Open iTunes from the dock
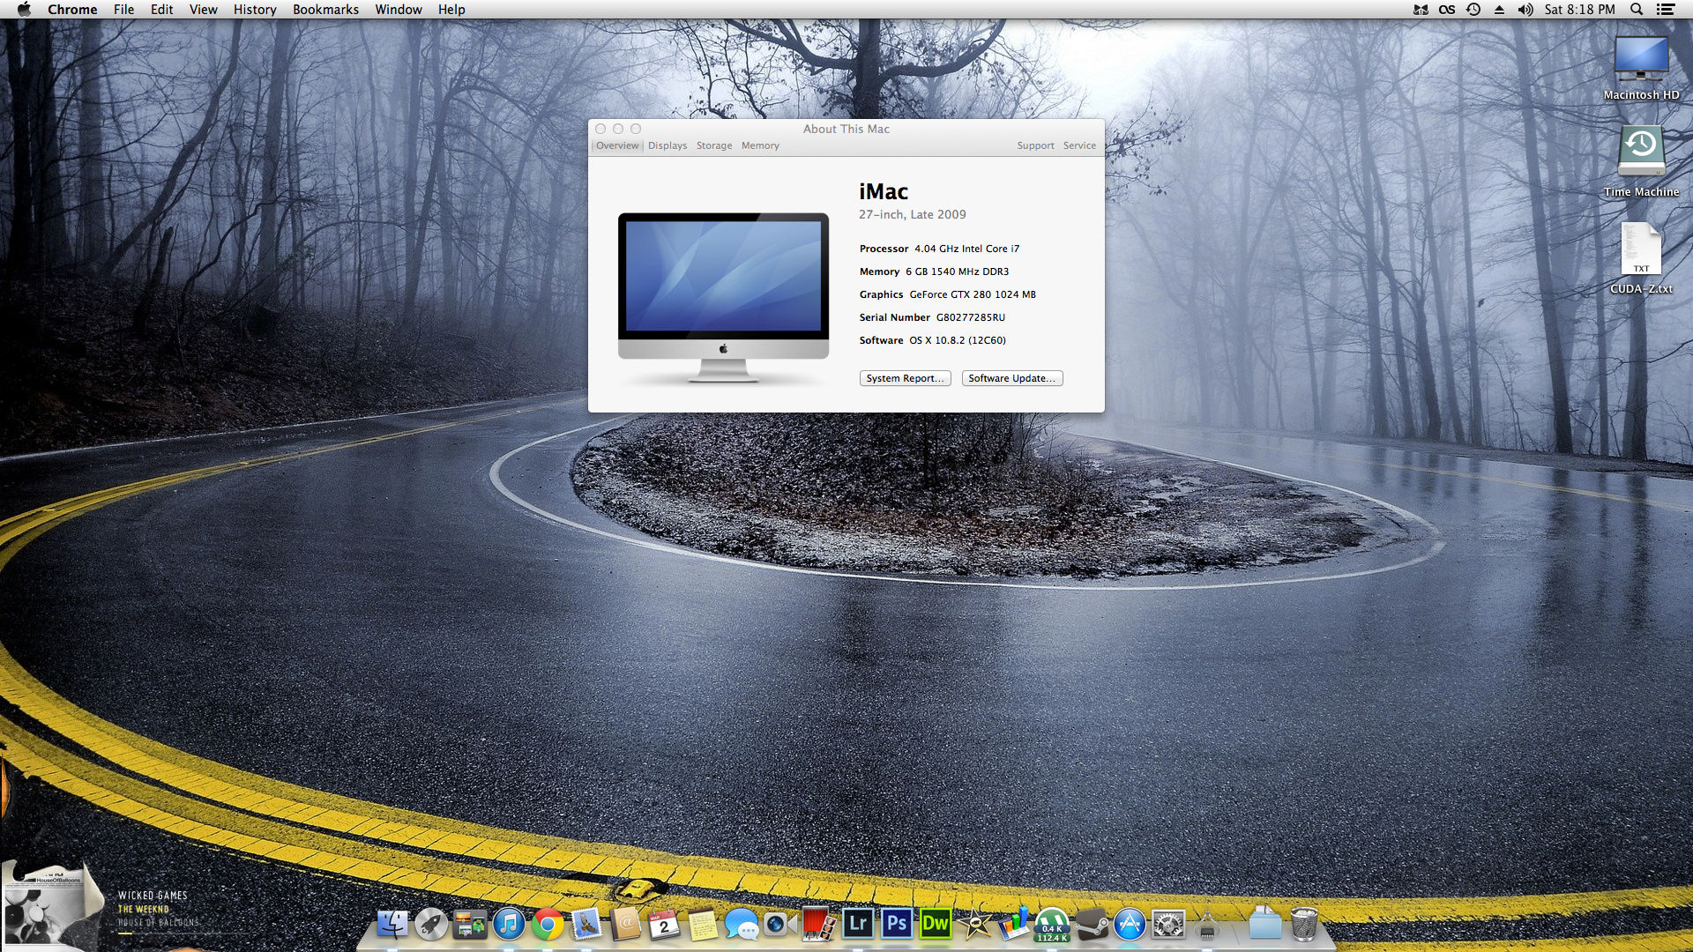1693x952 pixels. point(509,924)
